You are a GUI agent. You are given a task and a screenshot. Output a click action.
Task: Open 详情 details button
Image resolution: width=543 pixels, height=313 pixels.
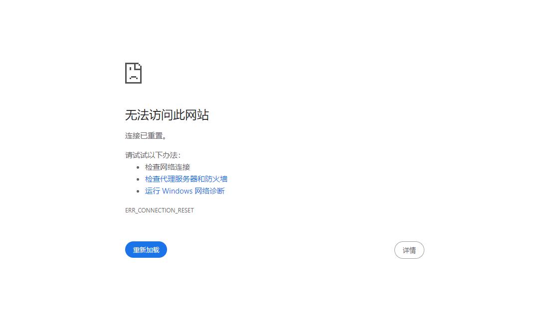(409, 250)
